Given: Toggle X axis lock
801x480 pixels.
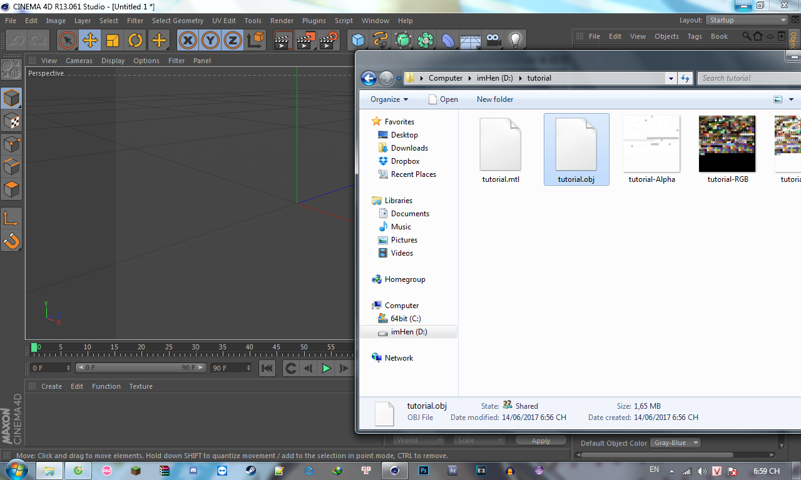Looking at the screenshot, I should coord(188,41).
